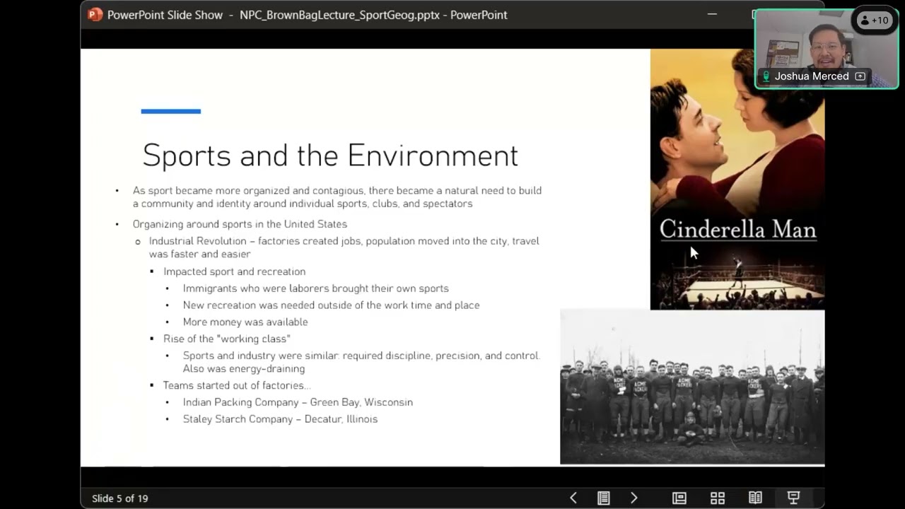This screenshot has width=905, height=509.
Task: Click bullet starting 'As sport became more organized'
Action: pos(337,197)
